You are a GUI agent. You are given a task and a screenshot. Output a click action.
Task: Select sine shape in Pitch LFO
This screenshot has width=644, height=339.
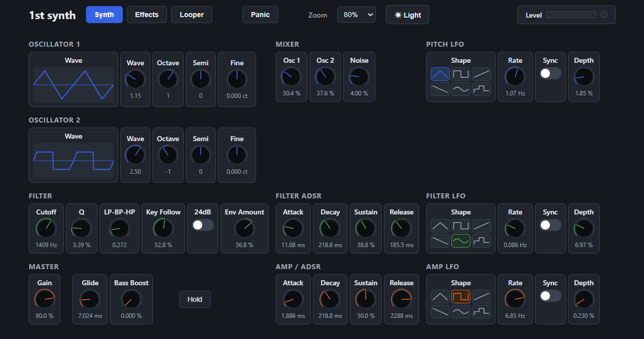point(461,89)
